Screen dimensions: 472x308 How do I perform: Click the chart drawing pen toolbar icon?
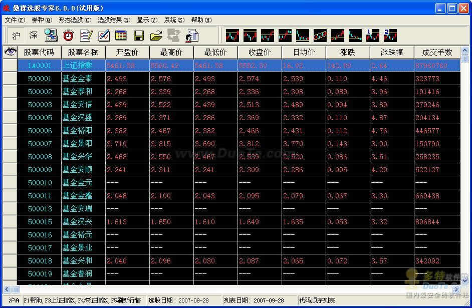pyautogui.click(x=104, y=36)
